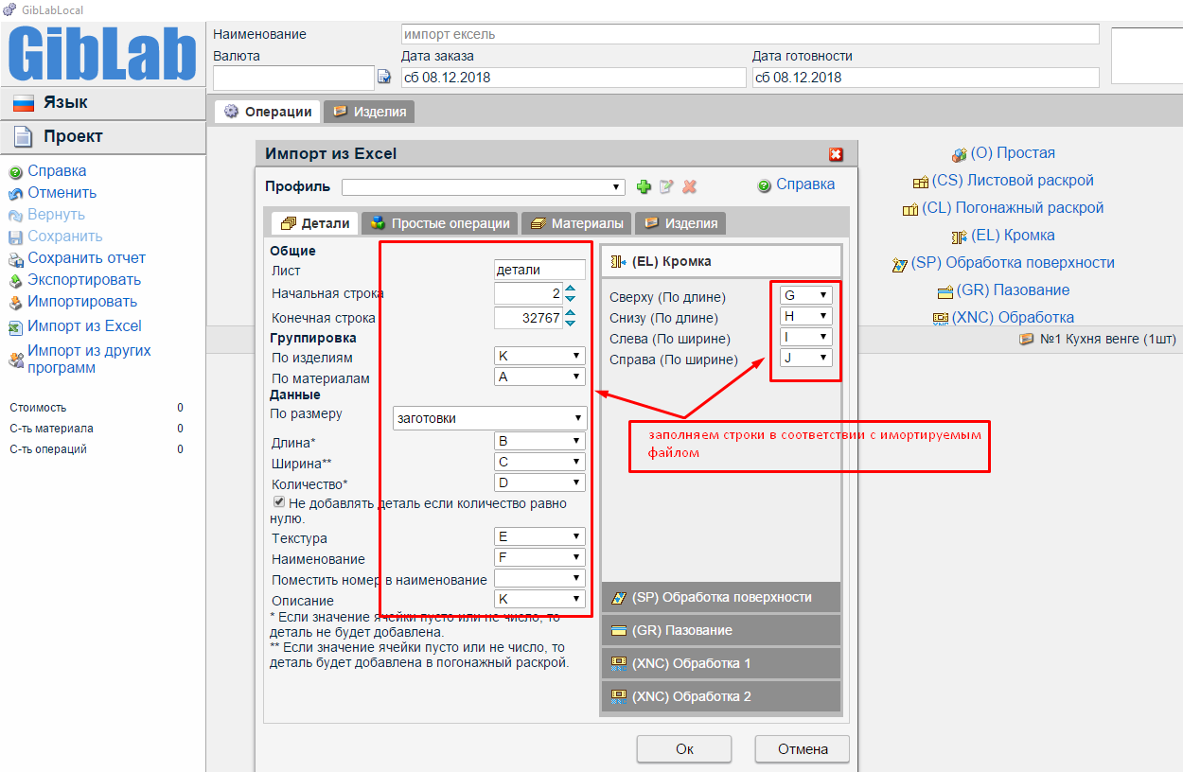Open the Длина column dropdown
Image resolution: width=1183 pixels, height=772 pixels.
539,441
